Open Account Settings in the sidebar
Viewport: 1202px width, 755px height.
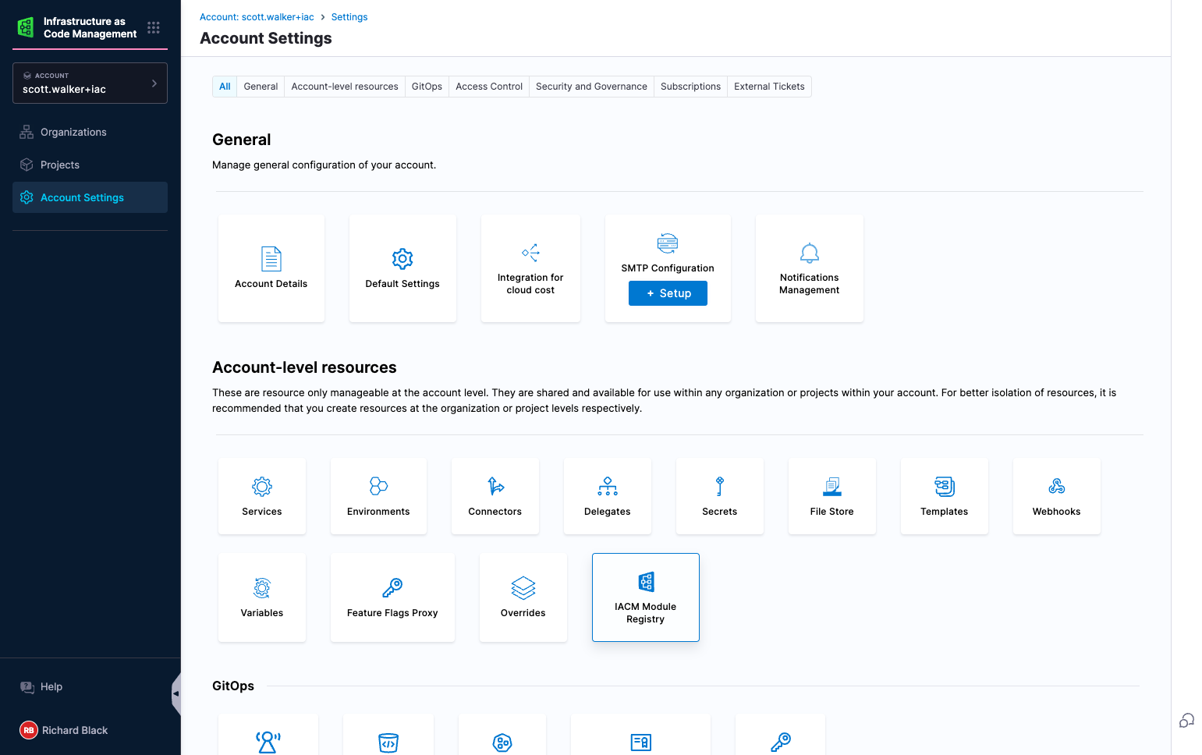click(90, 197)
